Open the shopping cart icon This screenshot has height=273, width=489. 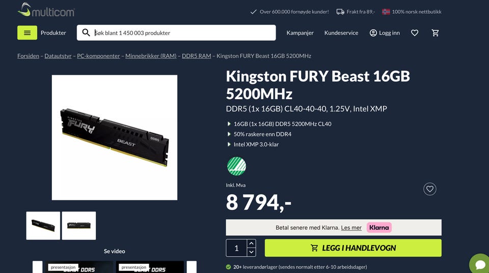(436, 33)
